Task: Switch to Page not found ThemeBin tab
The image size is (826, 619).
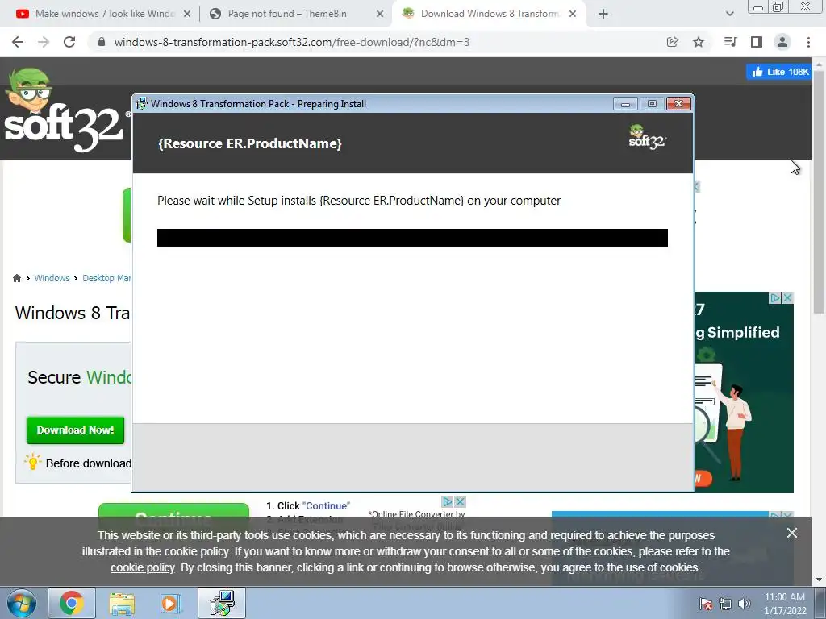Action: pos(287,15)
